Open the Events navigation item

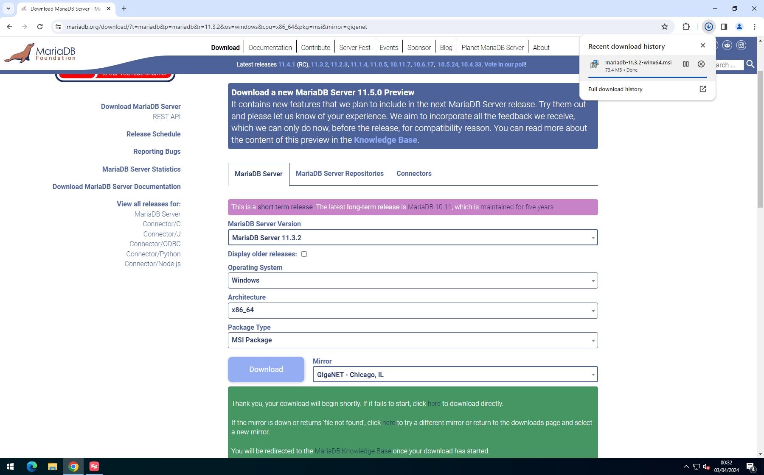tap(389, 47)
